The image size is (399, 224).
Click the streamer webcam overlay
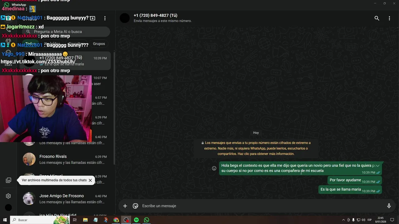click(x=46, y=109)
